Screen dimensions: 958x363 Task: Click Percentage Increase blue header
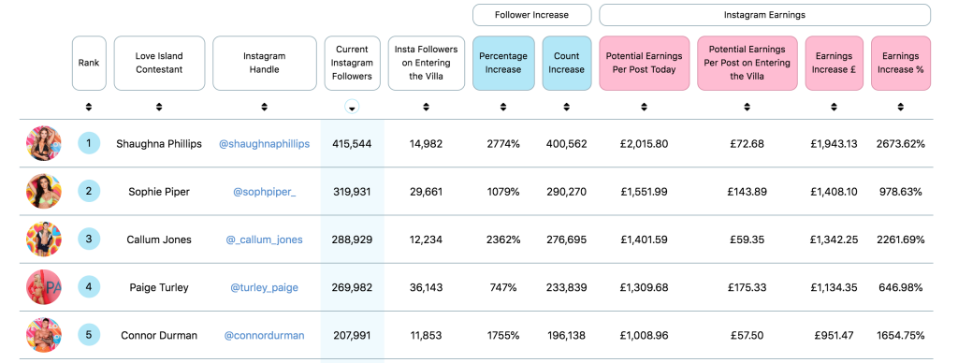(502, 63)
